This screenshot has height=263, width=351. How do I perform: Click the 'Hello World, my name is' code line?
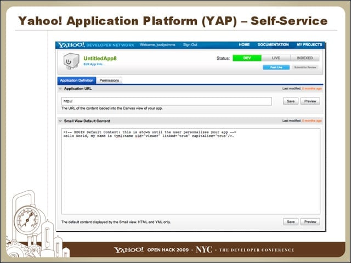(149, 136)
